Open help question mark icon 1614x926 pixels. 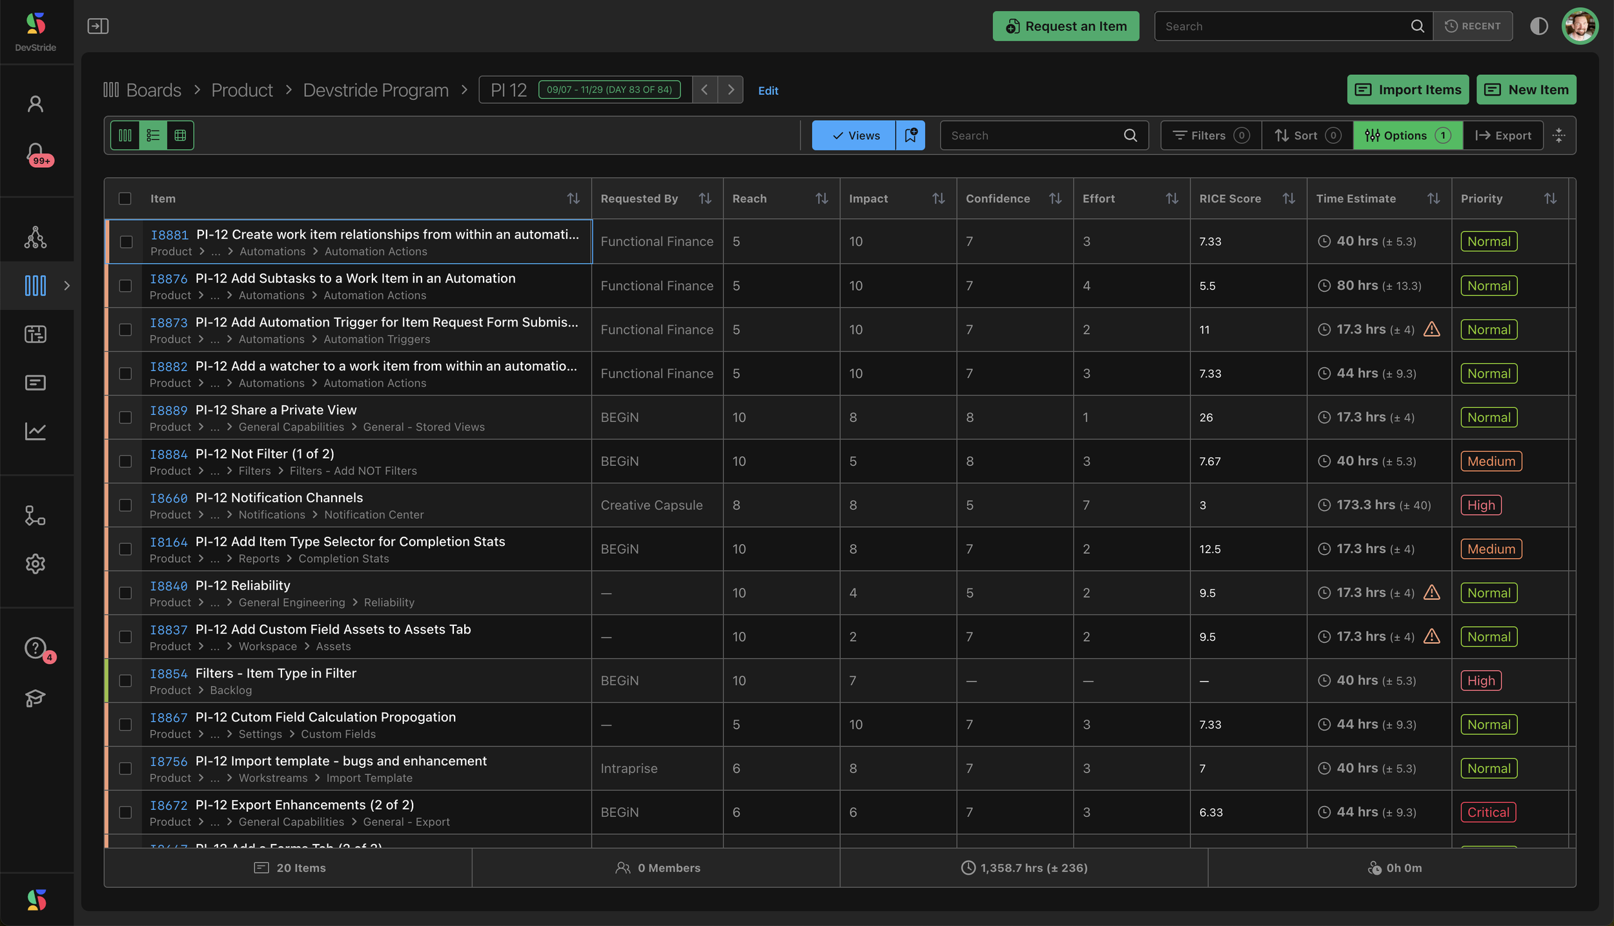(36, 647)
